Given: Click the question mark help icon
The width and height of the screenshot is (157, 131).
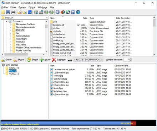Looking at the screenshot, I should click(x=73, y=12).
